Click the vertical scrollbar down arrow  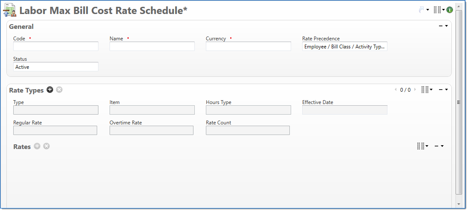pos(459,204)
